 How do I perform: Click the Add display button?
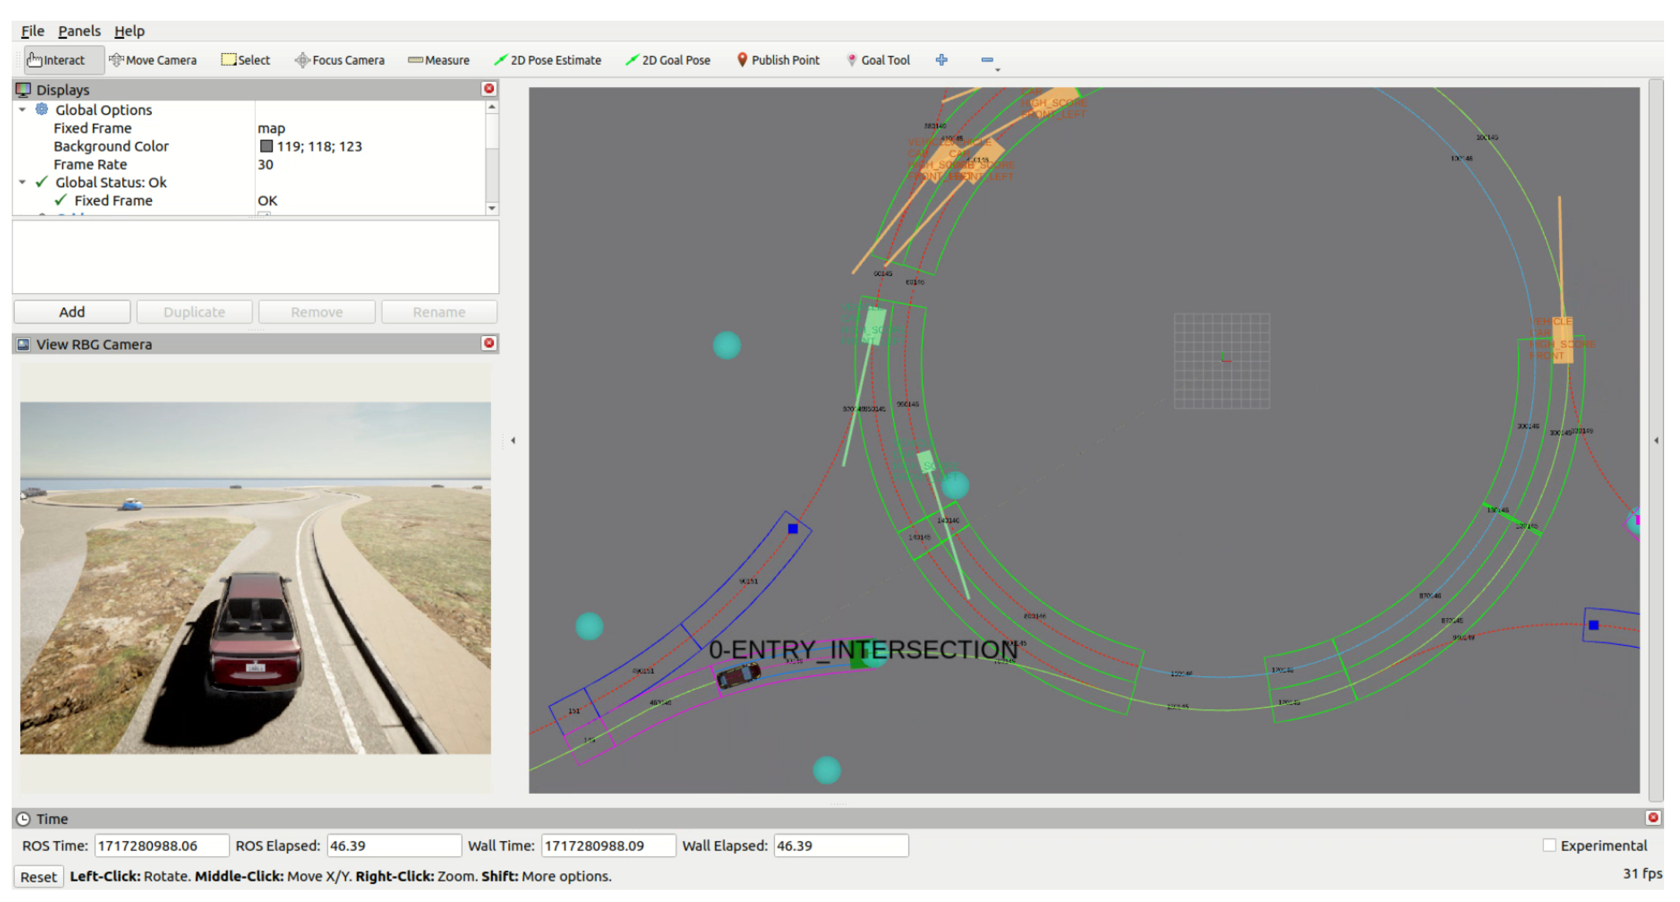point(72,312)
